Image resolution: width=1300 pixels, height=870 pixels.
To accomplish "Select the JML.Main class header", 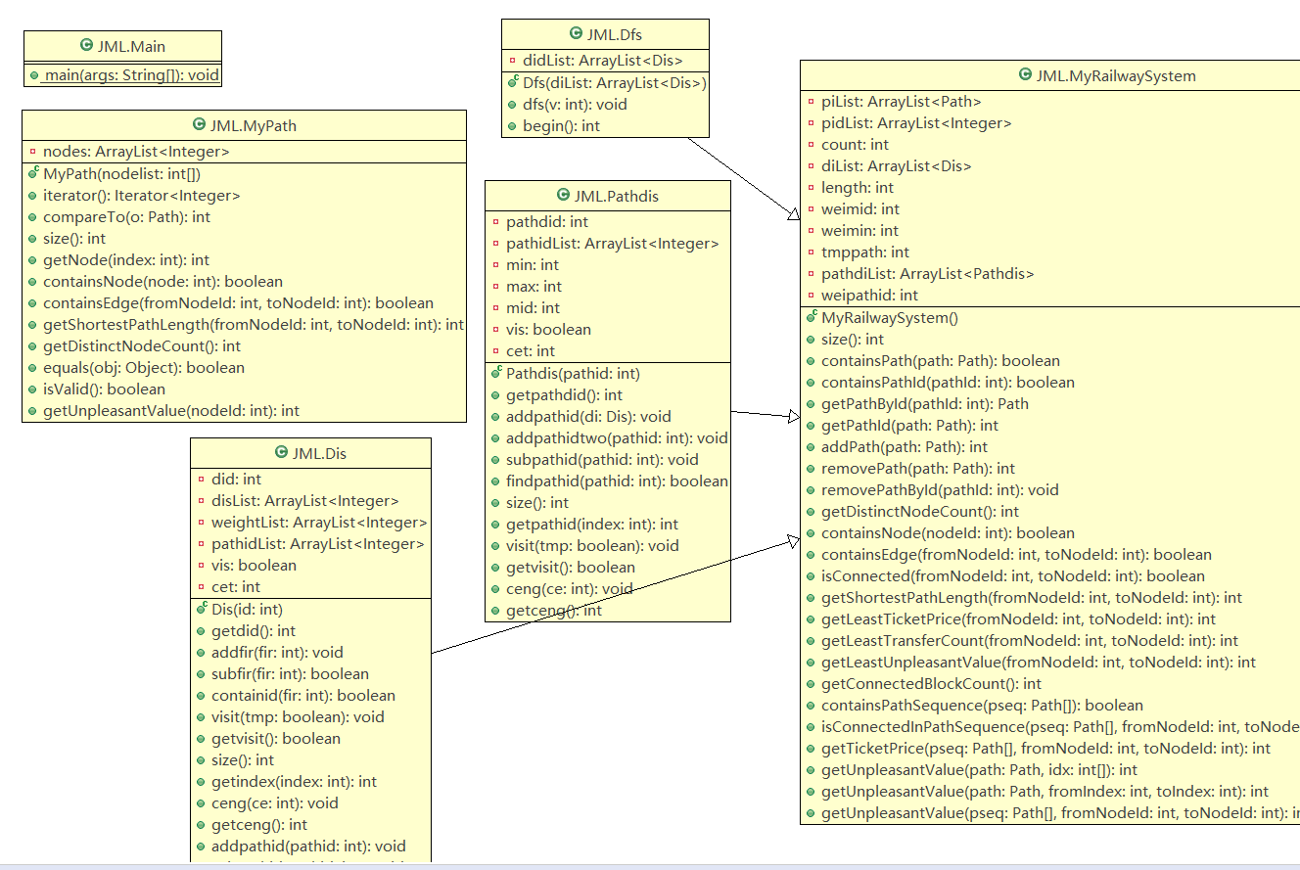I will (122, 46).
